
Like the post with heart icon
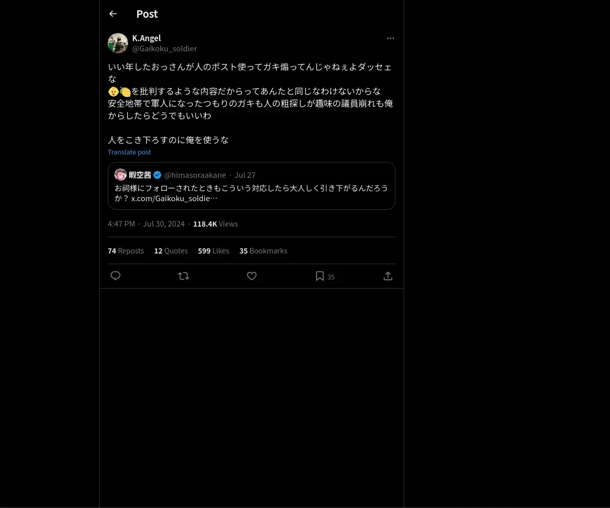point(252,276)
